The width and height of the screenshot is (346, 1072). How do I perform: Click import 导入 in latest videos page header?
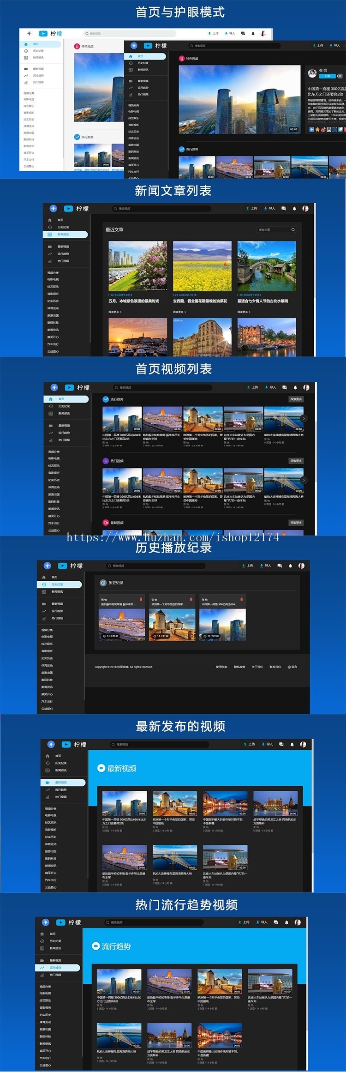point(268,744)
